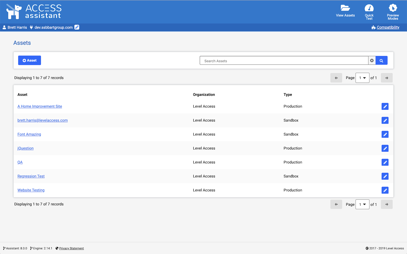The width and height of the screenshot is (407, 254).
Task: Click the Brett Harris user name
Action: (x=17, y=27)
